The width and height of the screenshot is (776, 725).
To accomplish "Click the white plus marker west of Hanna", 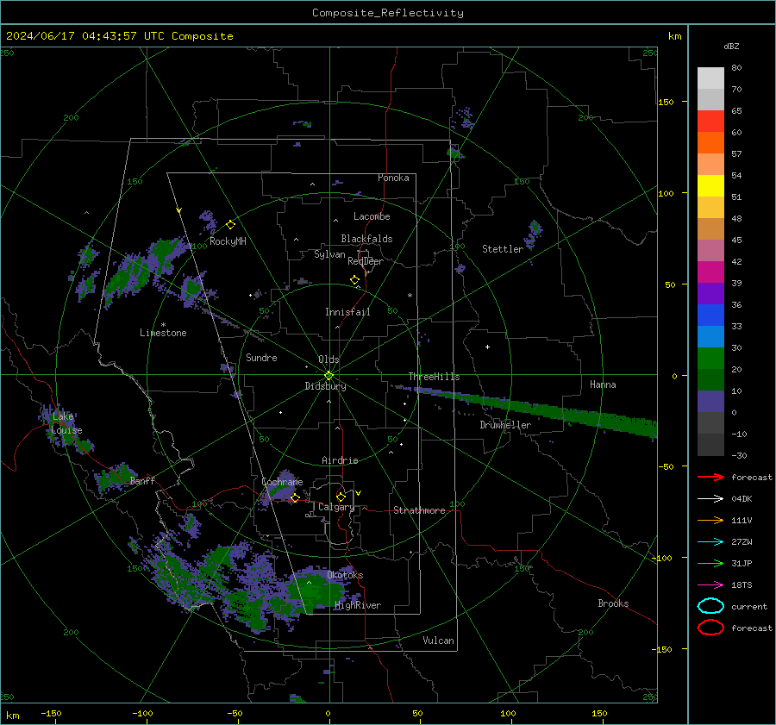I will (x=487, y=347).
